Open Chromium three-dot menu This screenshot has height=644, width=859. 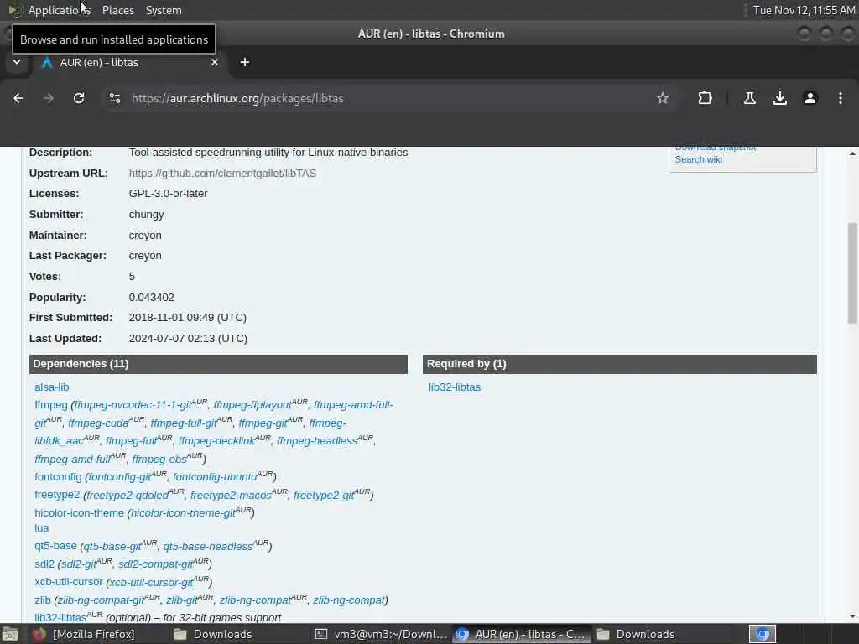(841, 98)
